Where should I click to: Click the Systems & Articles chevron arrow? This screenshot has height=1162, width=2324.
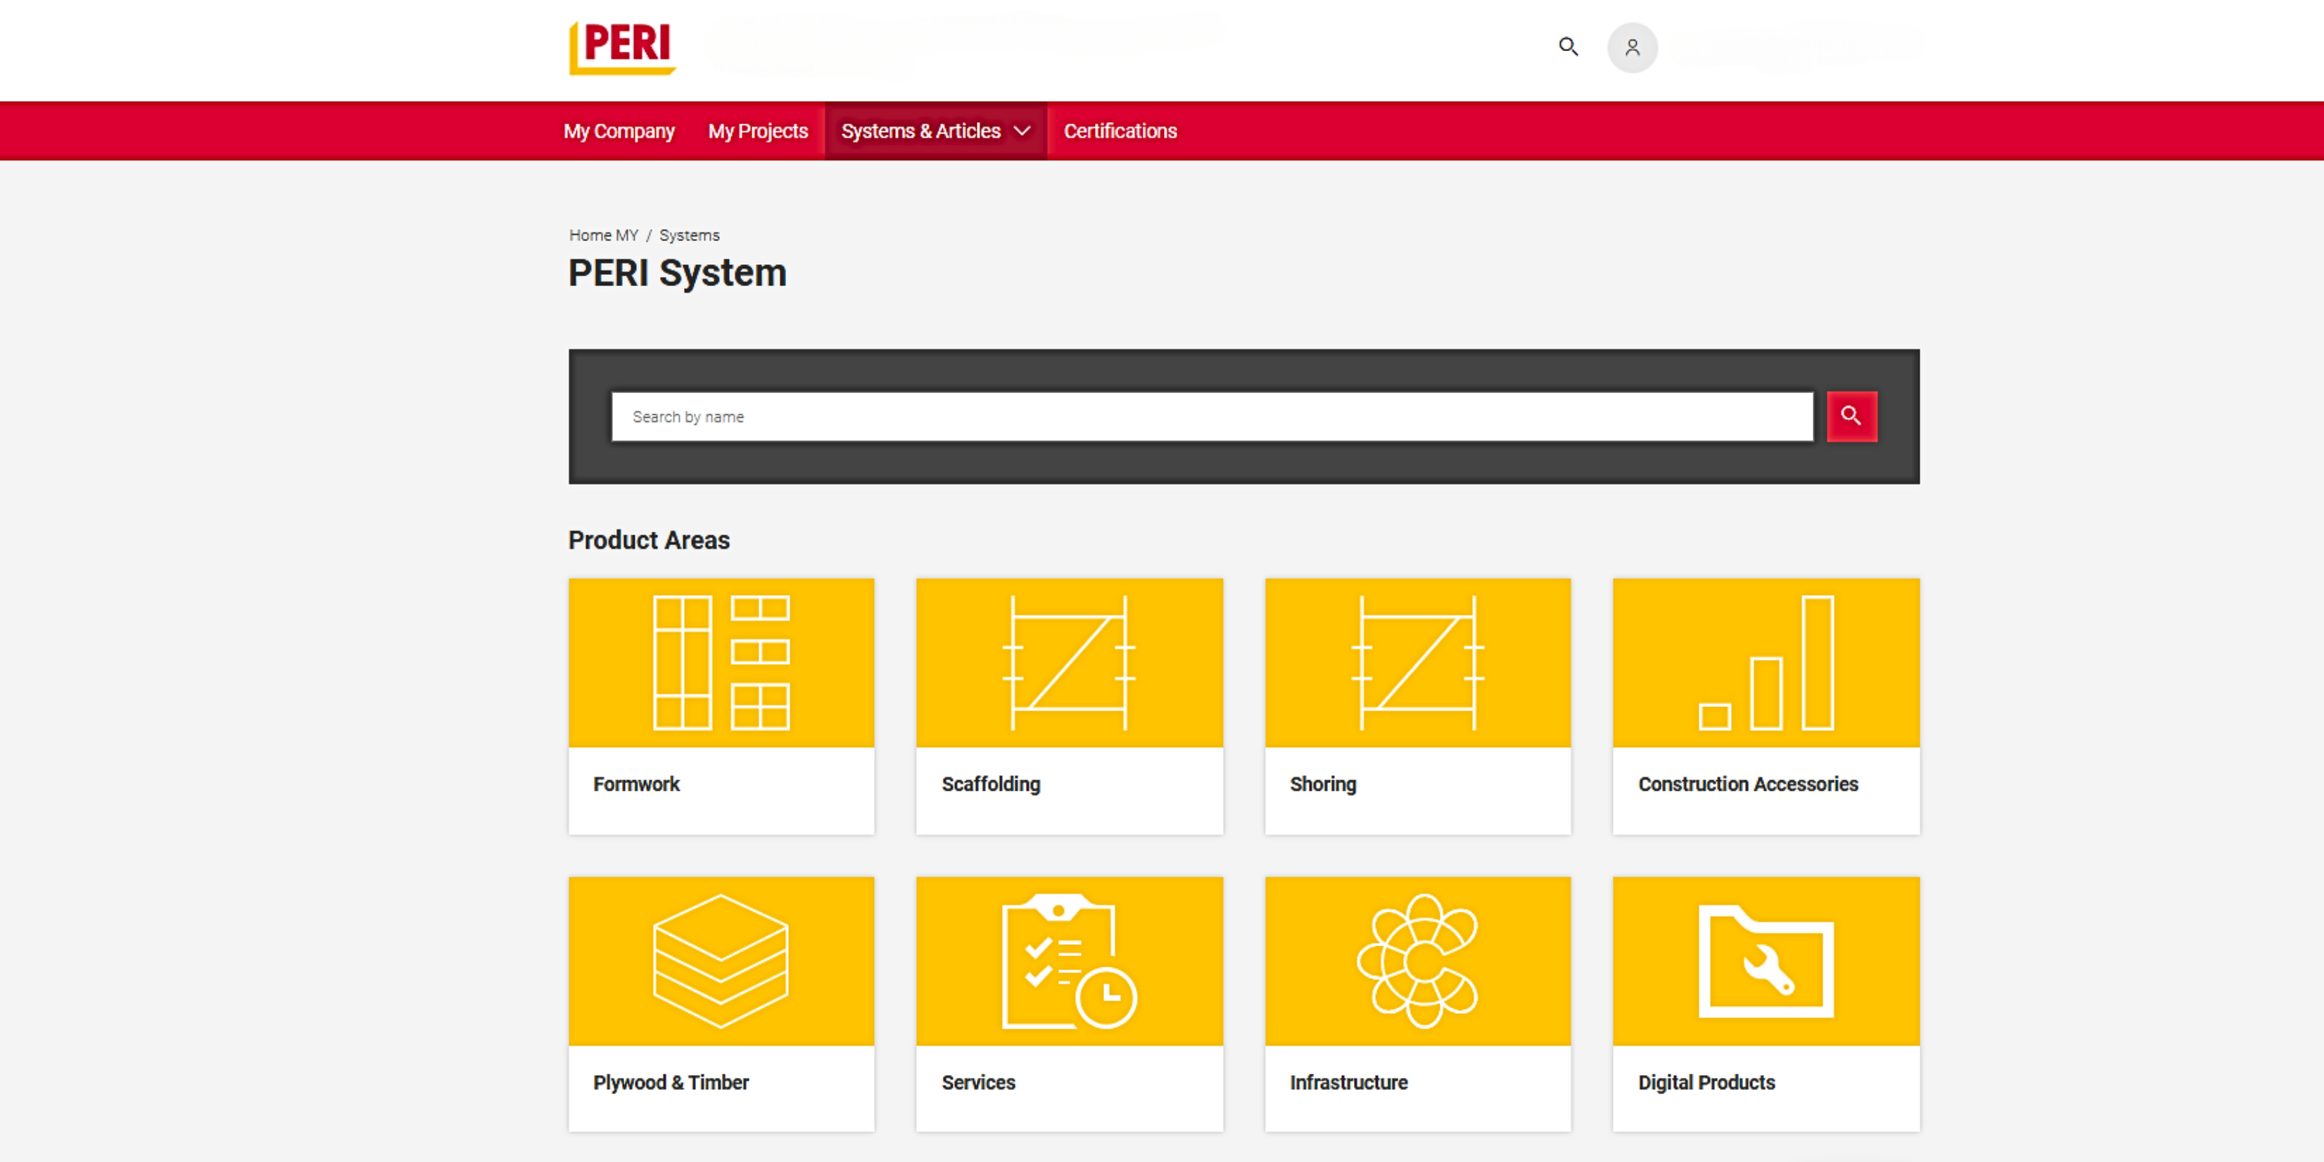[1022, 131]
